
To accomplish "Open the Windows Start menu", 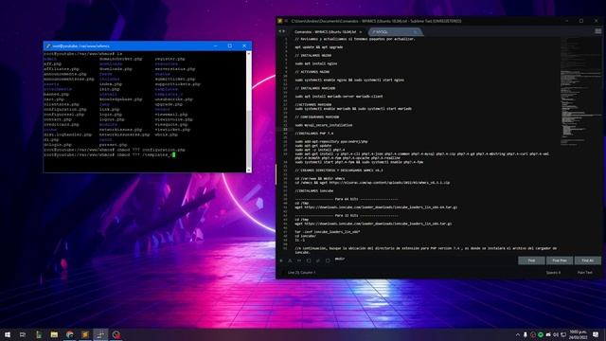I will [x=8, y=334].
